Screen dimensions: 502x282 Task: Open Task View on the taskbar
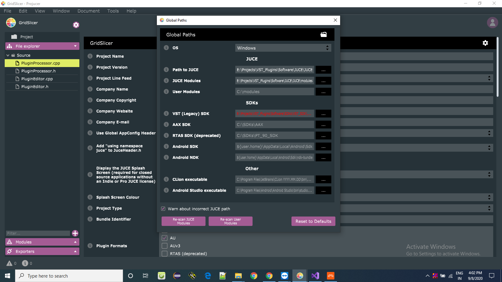[146, 276]
